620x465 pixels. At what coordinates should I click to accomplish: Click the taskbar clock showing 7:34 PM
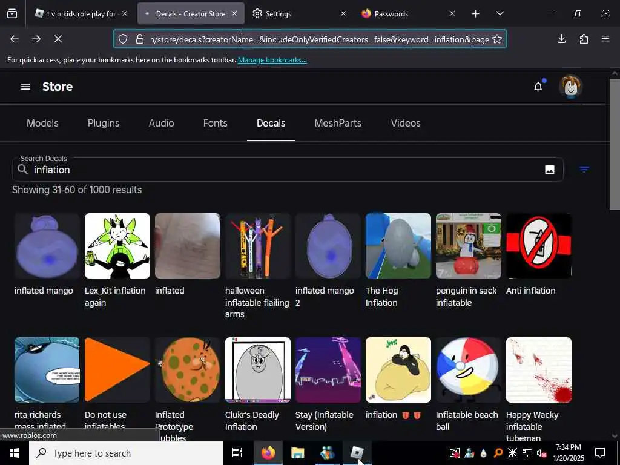[568, 453]
